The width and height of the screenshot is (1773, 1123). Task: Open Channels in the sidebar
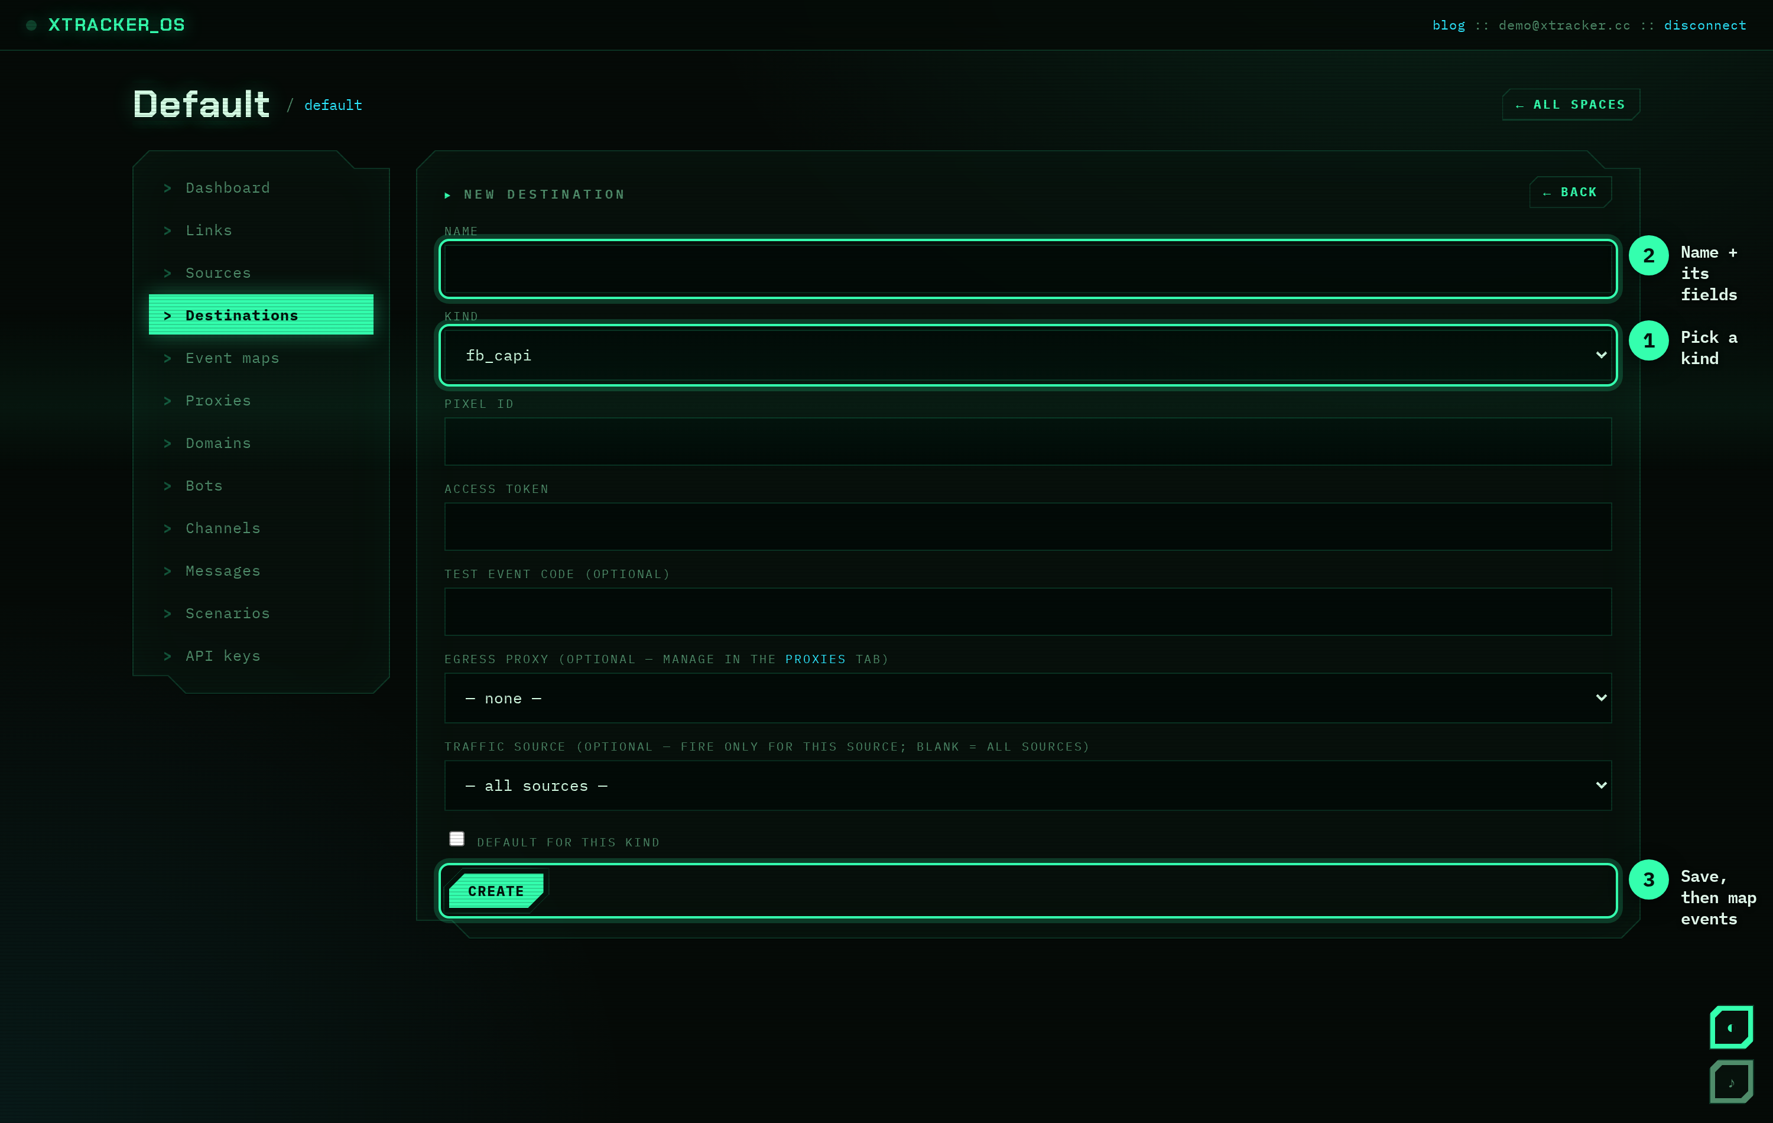pyautogui.click(x=261, y=528)
